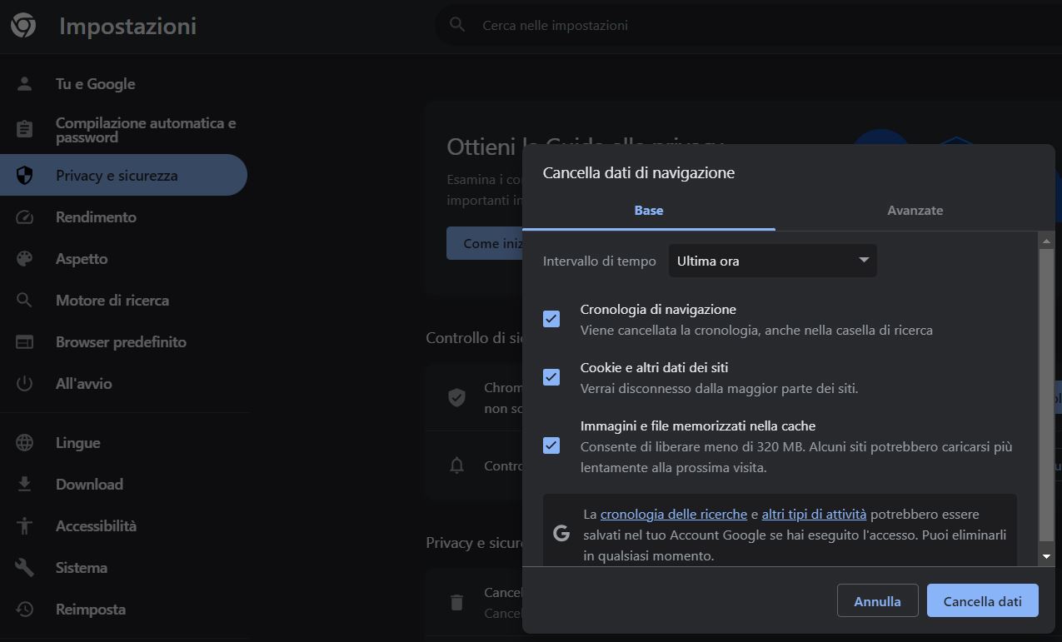Expand the Ultima ora time range selector
The image size is (1062, 642).
pyautogui.click(x=771, y=261)
